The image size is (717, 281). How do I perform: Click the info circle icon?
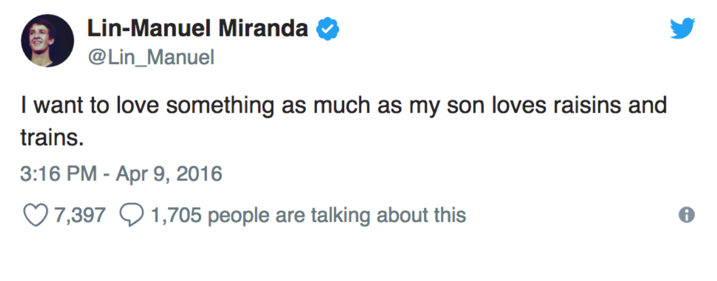(x=686, y=216)
